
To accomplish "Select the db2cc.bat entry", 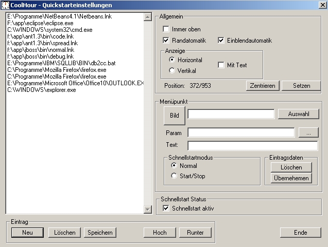I will click(75, 63).
